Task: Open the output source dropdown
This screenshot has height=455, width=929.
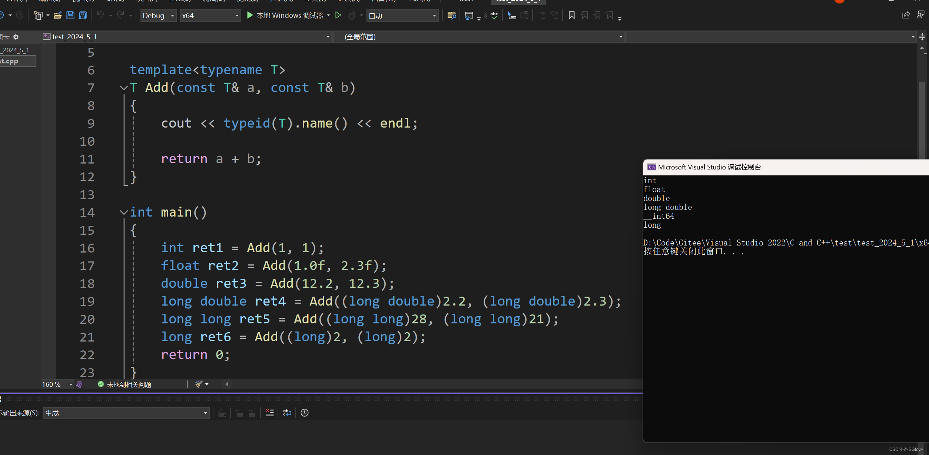Action: pos(205,413)
